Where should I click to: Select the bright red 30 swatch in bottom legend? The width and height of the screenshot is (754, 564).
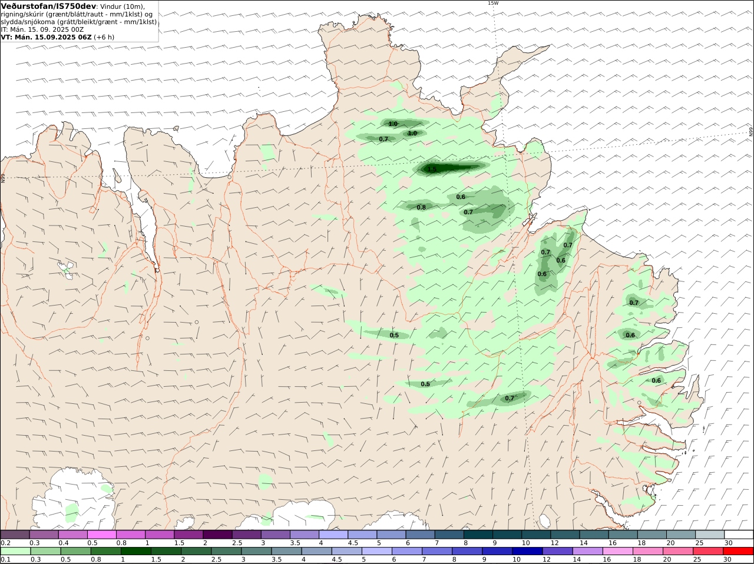(x=739, y=552)
